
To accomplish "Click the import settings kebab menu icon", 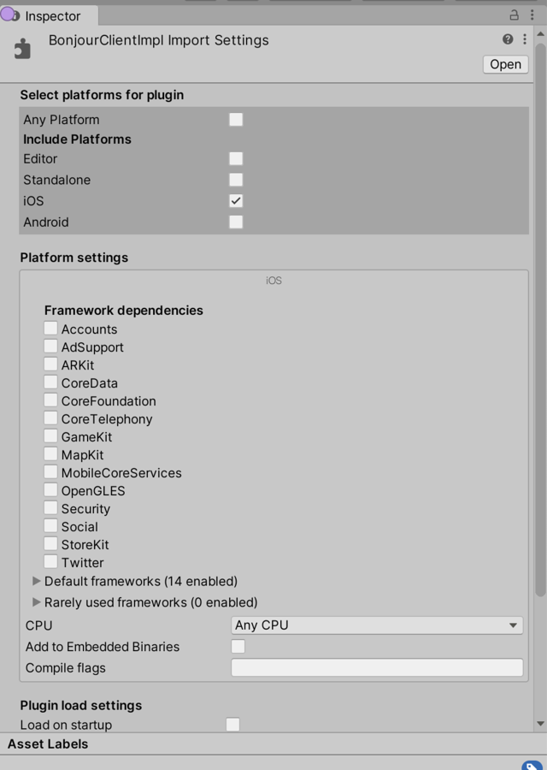I will [526, 39].
